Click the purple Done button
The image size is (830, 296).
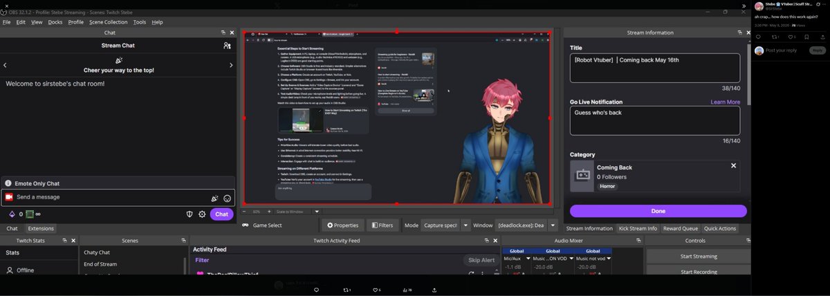tap(658, 211)
